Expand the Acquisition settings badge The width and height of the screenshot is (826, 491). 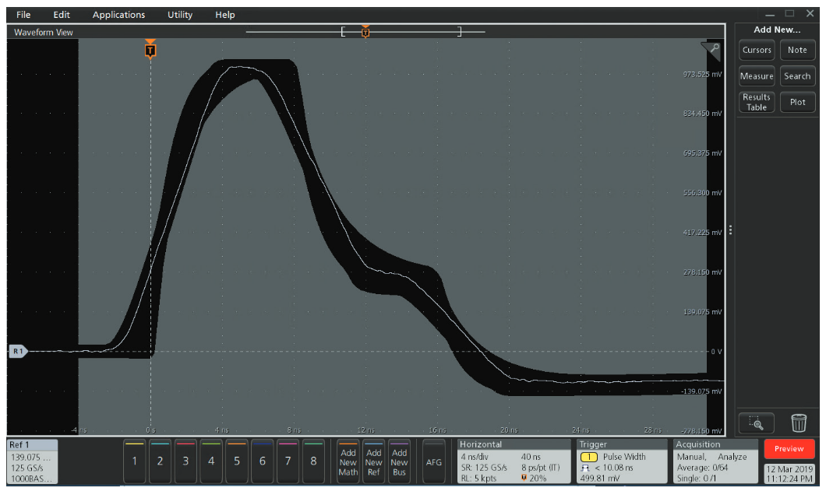pos(715,461)
